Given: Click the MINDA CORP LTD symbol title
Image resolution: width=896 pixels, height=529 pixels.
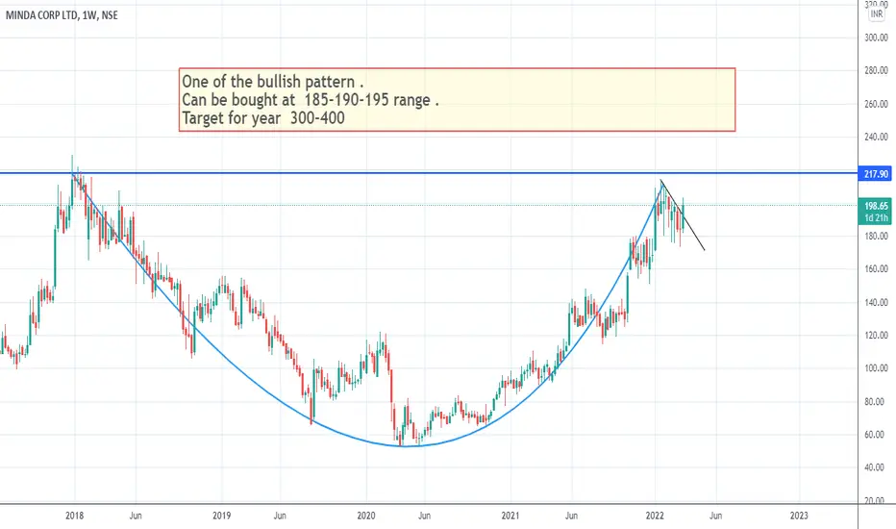Looking at the screenshot, I should [x=62, y=15].
